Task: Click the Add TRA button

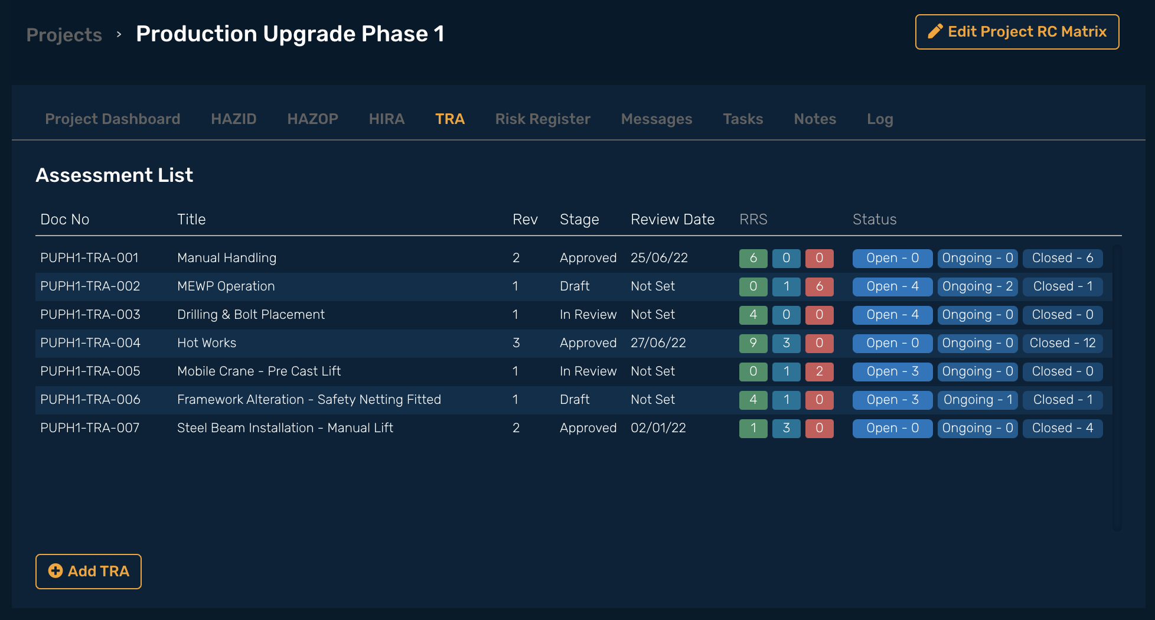Action: (x=89, y=571)
